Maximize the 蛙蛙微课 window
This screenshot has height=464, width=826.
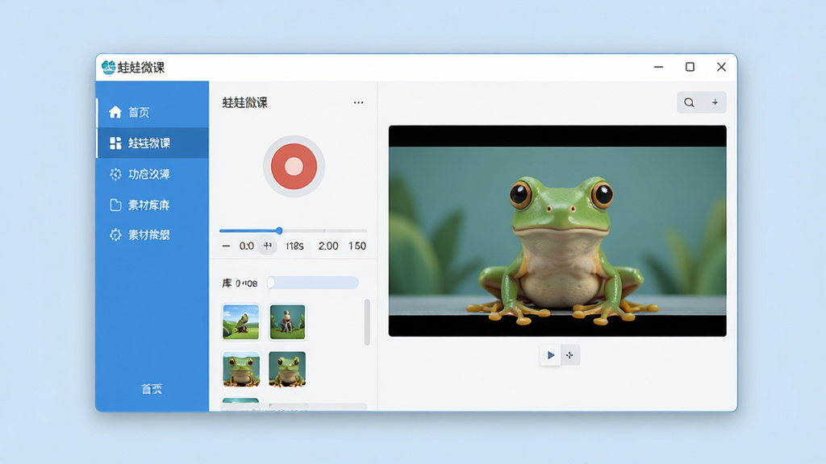(690, 67)
